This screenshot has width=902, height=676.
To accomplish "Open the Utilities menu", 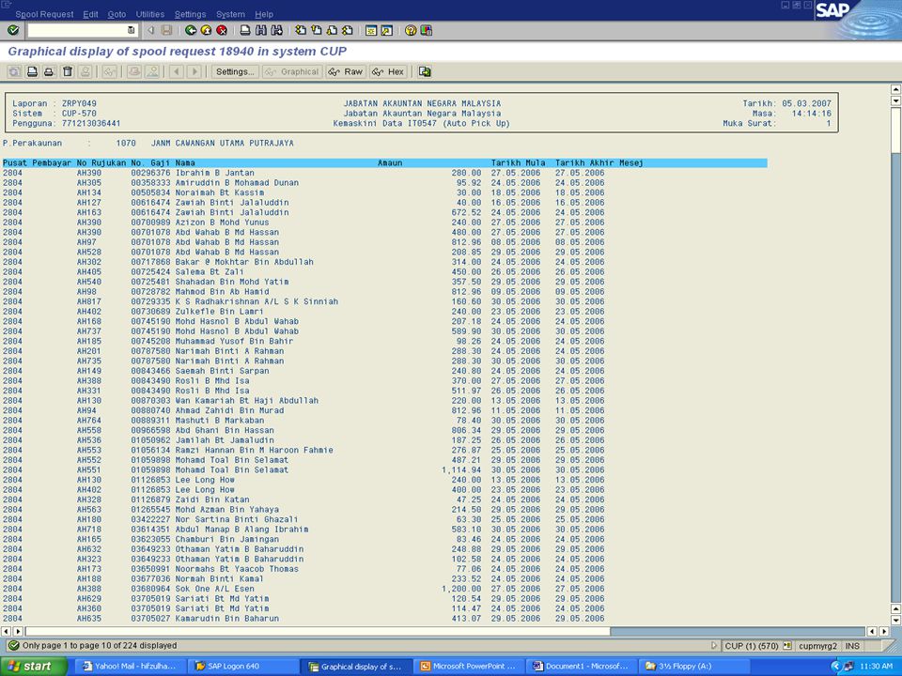I will point(150,14).
